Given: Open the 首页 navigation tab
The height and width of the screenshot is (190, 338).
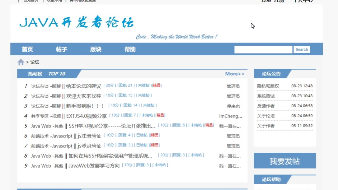Looking at the screenshot, I should 27,49.
